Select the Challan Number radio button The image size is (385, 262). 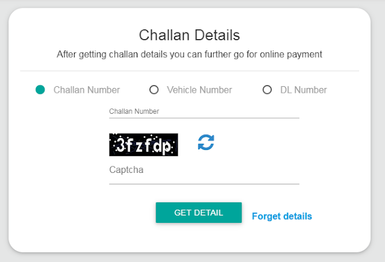(x=40, y=90)
